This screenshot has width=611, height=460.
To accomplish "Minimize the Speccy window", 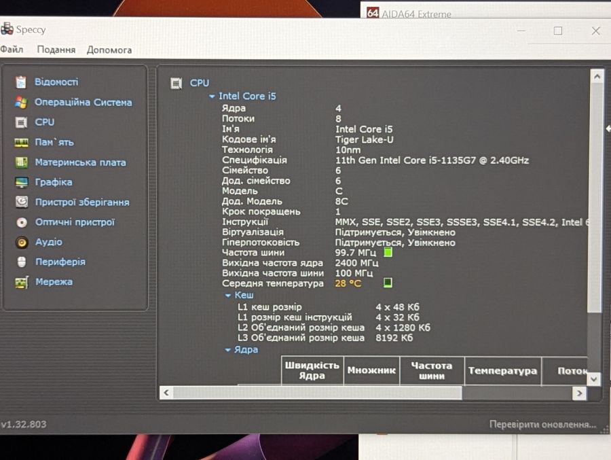I will [521, 31].
